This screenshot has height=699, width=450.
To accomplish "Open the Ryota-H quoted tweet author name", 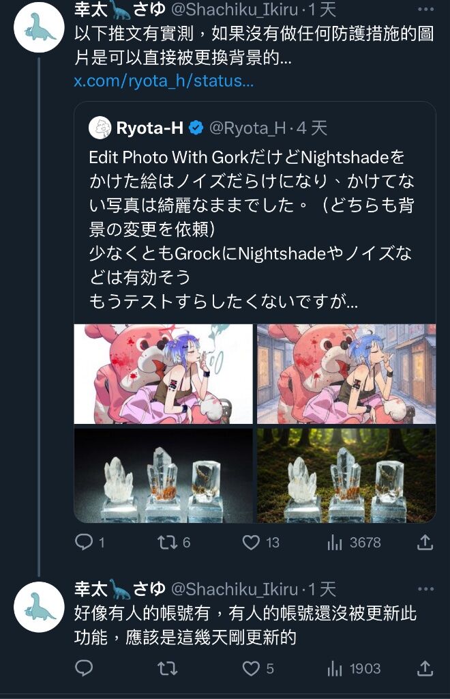I will click(149, 128).
